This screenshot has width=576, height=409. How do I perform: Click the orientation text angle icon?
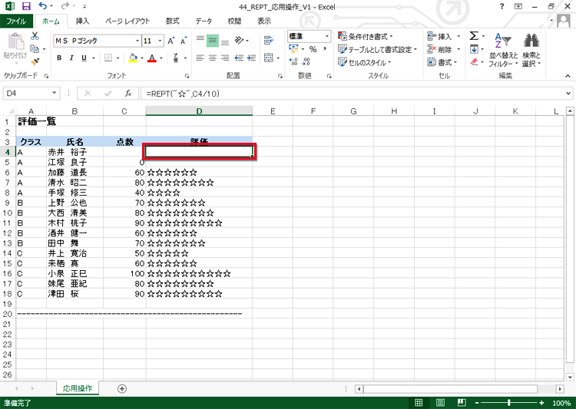pos(239,40)
